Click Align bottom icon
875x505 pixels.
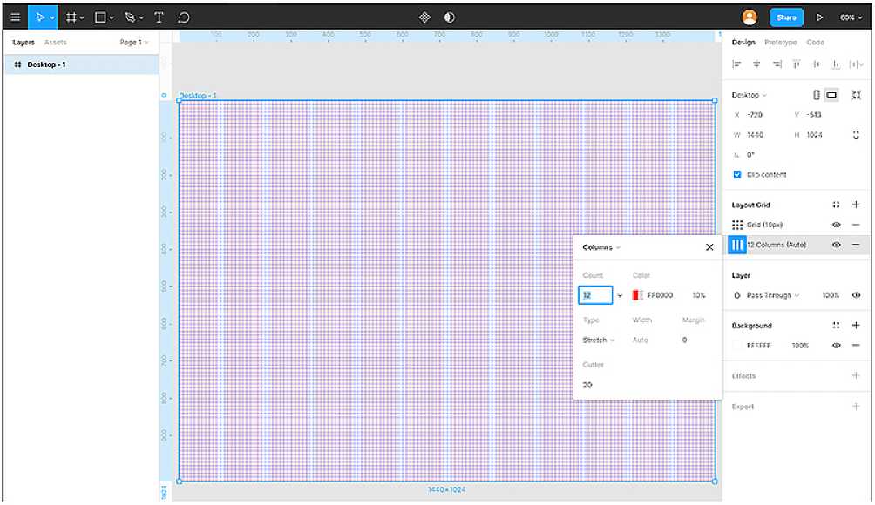(836, 64)
